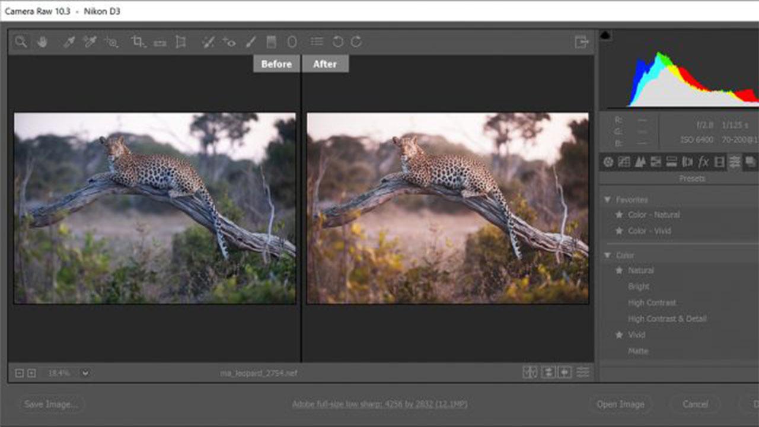The height and width of the screenshot is (427, 759).
Task: Apply the High Contrast & Detail preset
Action: 667,319
